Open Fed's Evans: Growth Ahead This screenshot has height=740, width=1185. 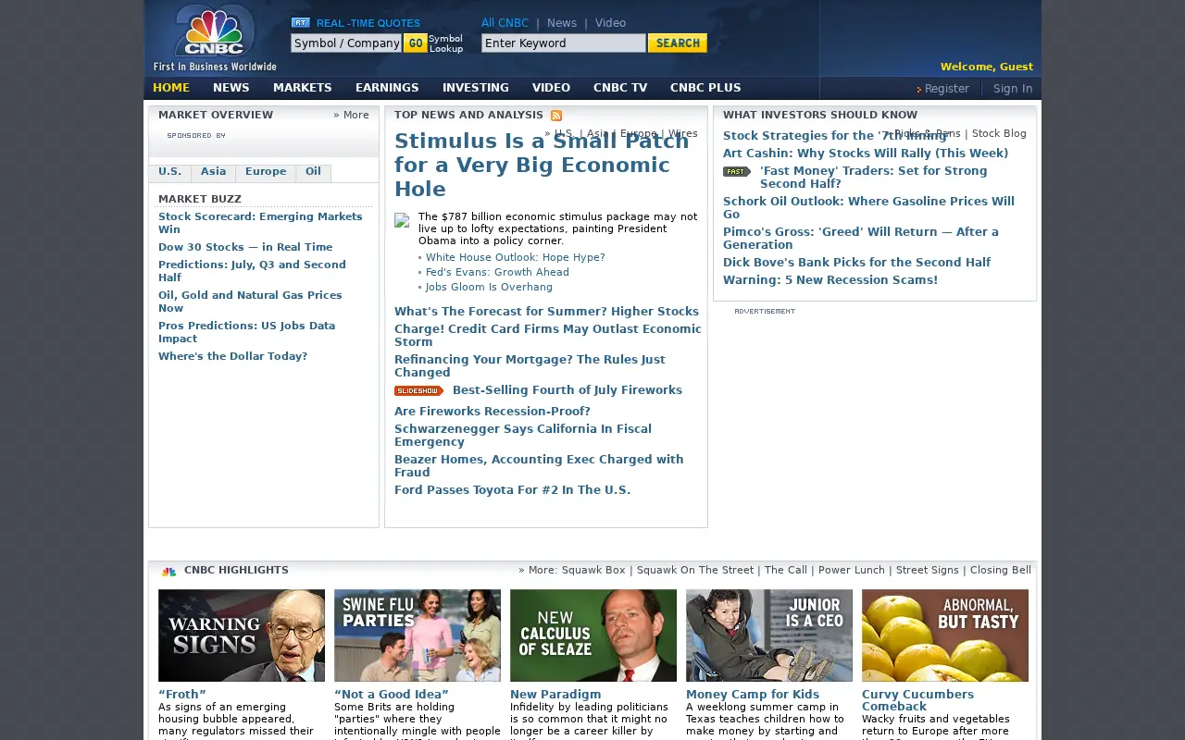(497, 272)
